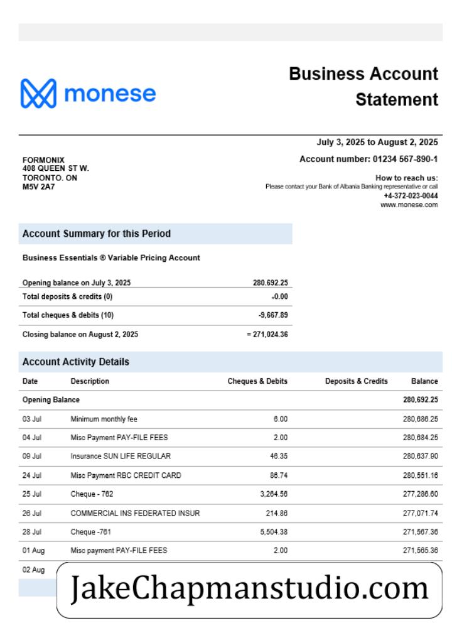
Task: Select the account number 01234 567-890-1
Action: coord(405,159)
